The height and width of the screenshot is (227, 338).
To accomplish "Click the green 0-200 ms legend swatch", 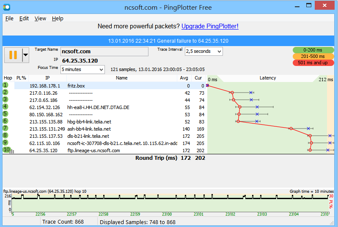I will click(x=313, y=50).
